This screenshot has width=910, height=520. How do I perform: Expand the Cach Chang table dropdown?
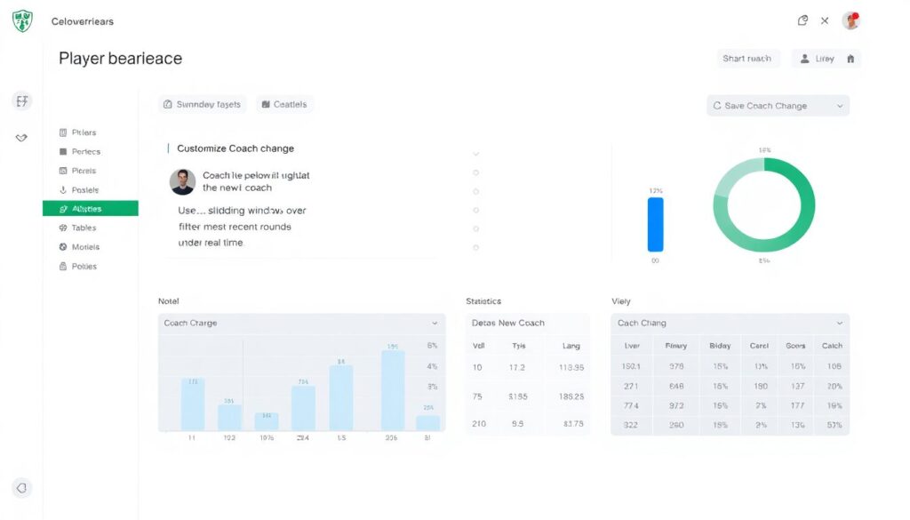[840, 324]
